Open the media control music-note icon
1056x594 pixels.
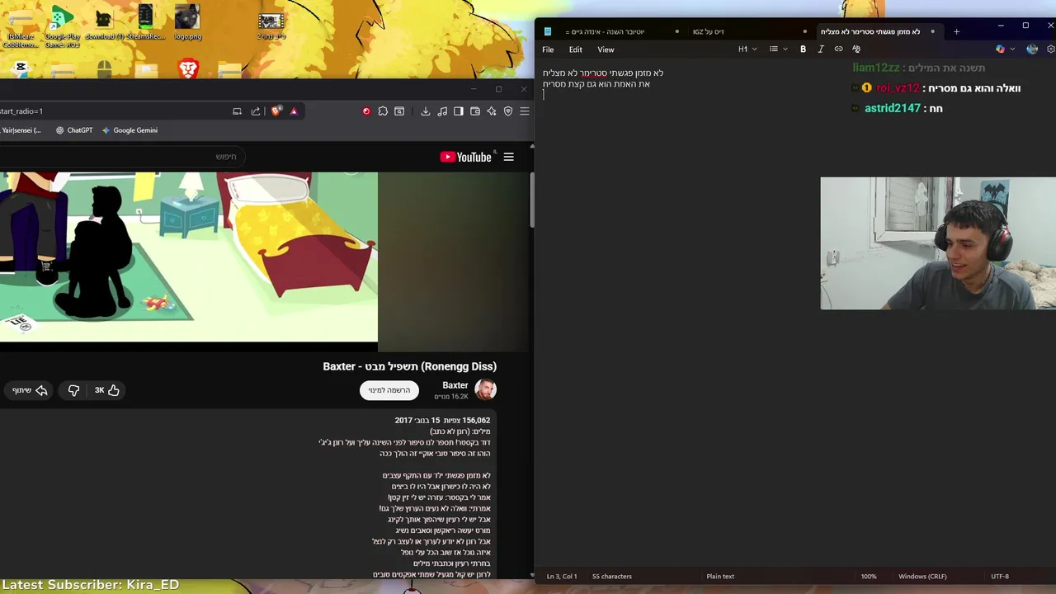pos(442,111)
